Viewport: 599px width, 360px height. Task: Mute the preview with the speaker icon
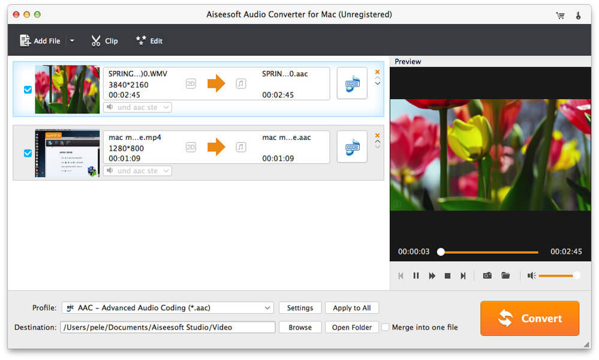pyautogui.click(x=531, y=275)
